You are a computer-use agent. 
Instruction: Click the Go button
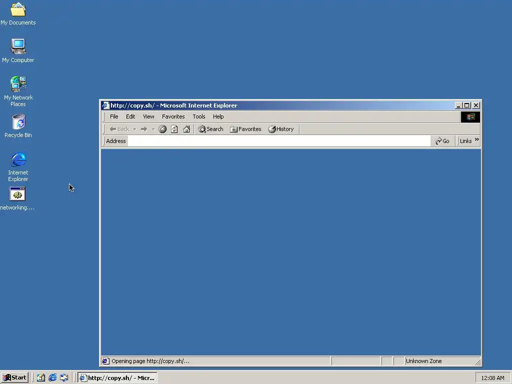click(442, 141)
